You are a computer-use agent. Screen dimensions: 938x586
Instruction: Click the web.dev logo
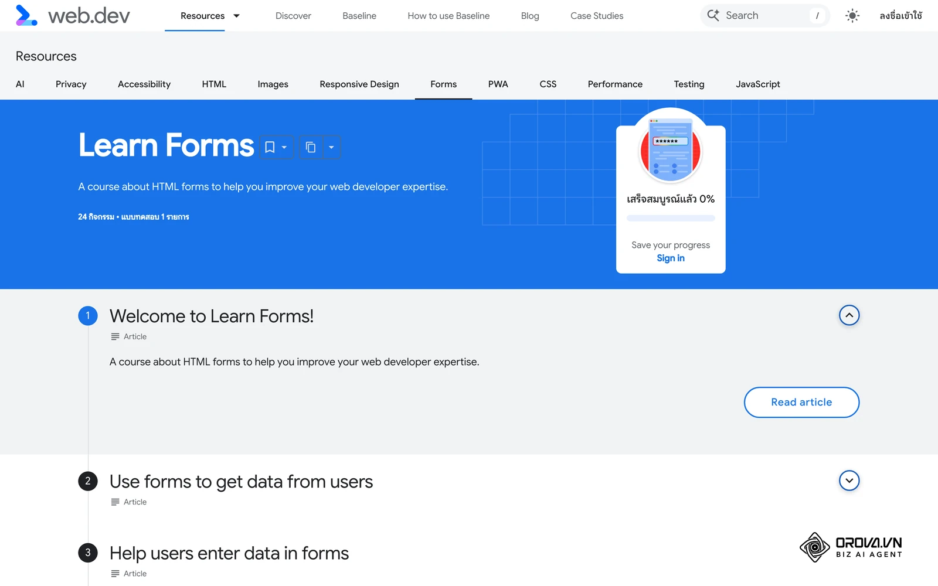click(72, 16)
